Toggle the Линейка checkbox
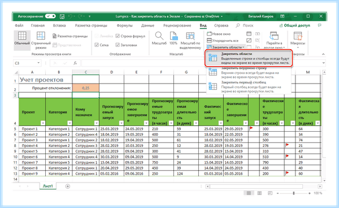The image size is (339, 208). 97,36
